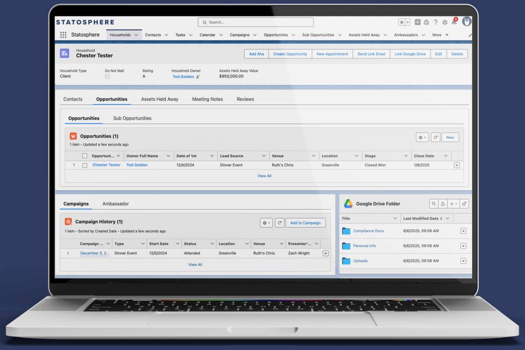Open the setup gear icon in header
The width and height of the screenshot is (525, 350).
tap(445, 23)
